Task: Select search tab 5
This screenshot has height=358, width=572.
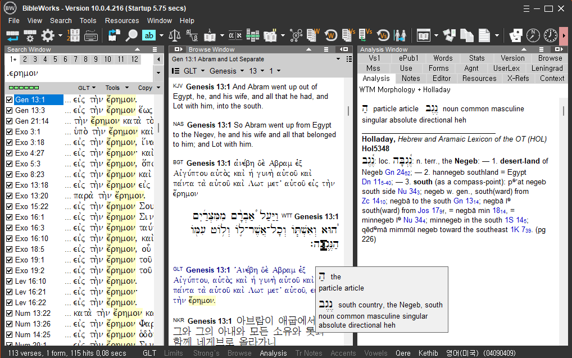Action: pos(56,59)
